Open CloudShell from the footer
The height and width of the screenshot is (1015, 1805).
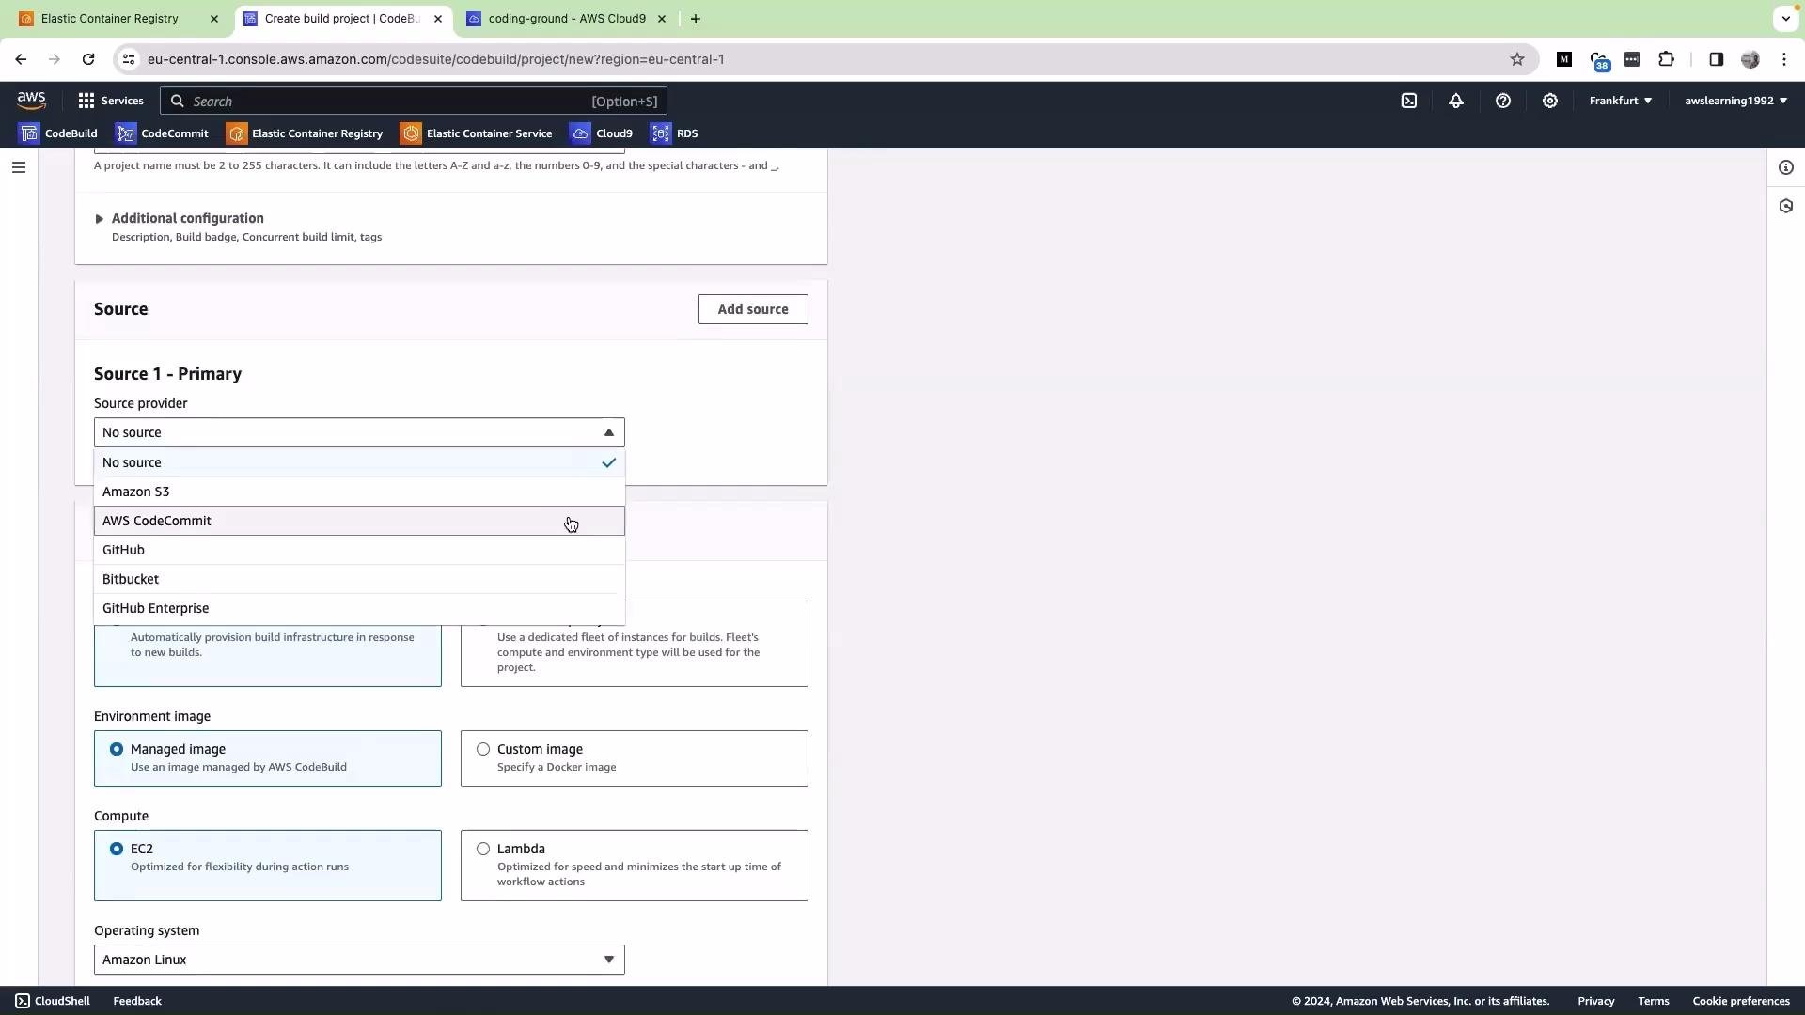[x=53, y=1001]
